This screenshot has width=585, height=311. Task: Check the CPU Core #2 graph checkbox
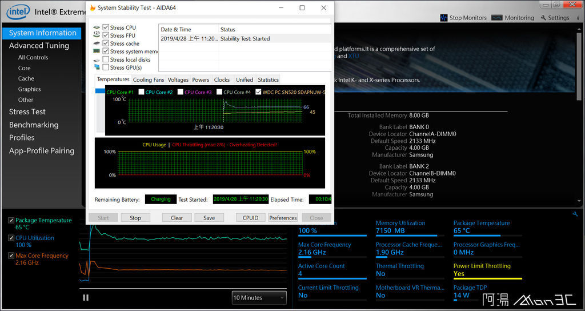(141, 92)
